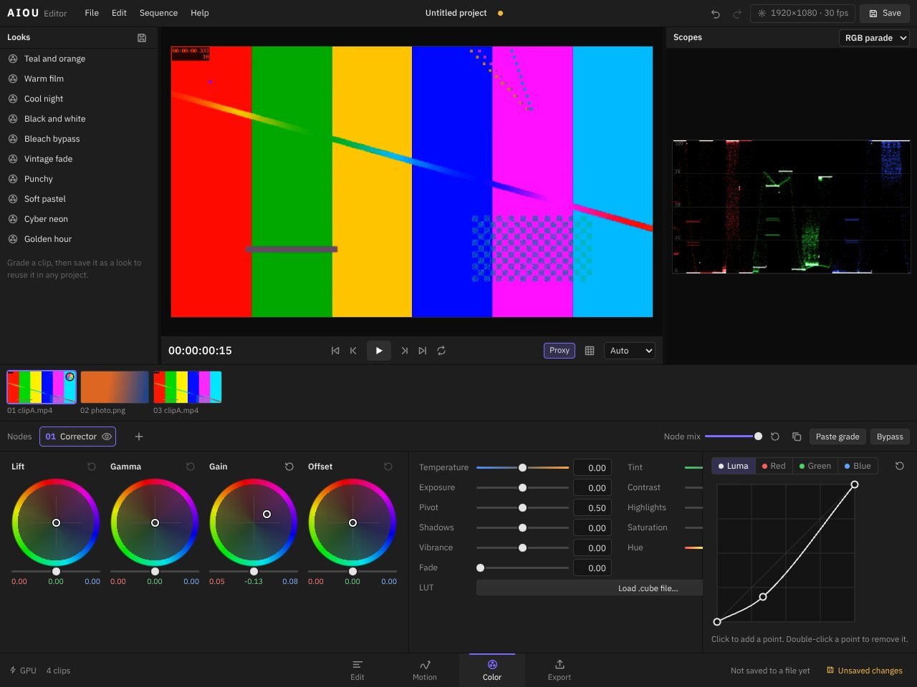The image size is (917, 687).
Task: Add a new node with the plus icon
Action: click(x=139, y=437)
